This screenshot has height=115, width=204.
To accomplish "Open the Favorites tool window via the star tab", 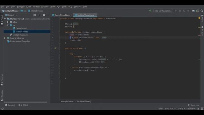I will click(2, 80).
